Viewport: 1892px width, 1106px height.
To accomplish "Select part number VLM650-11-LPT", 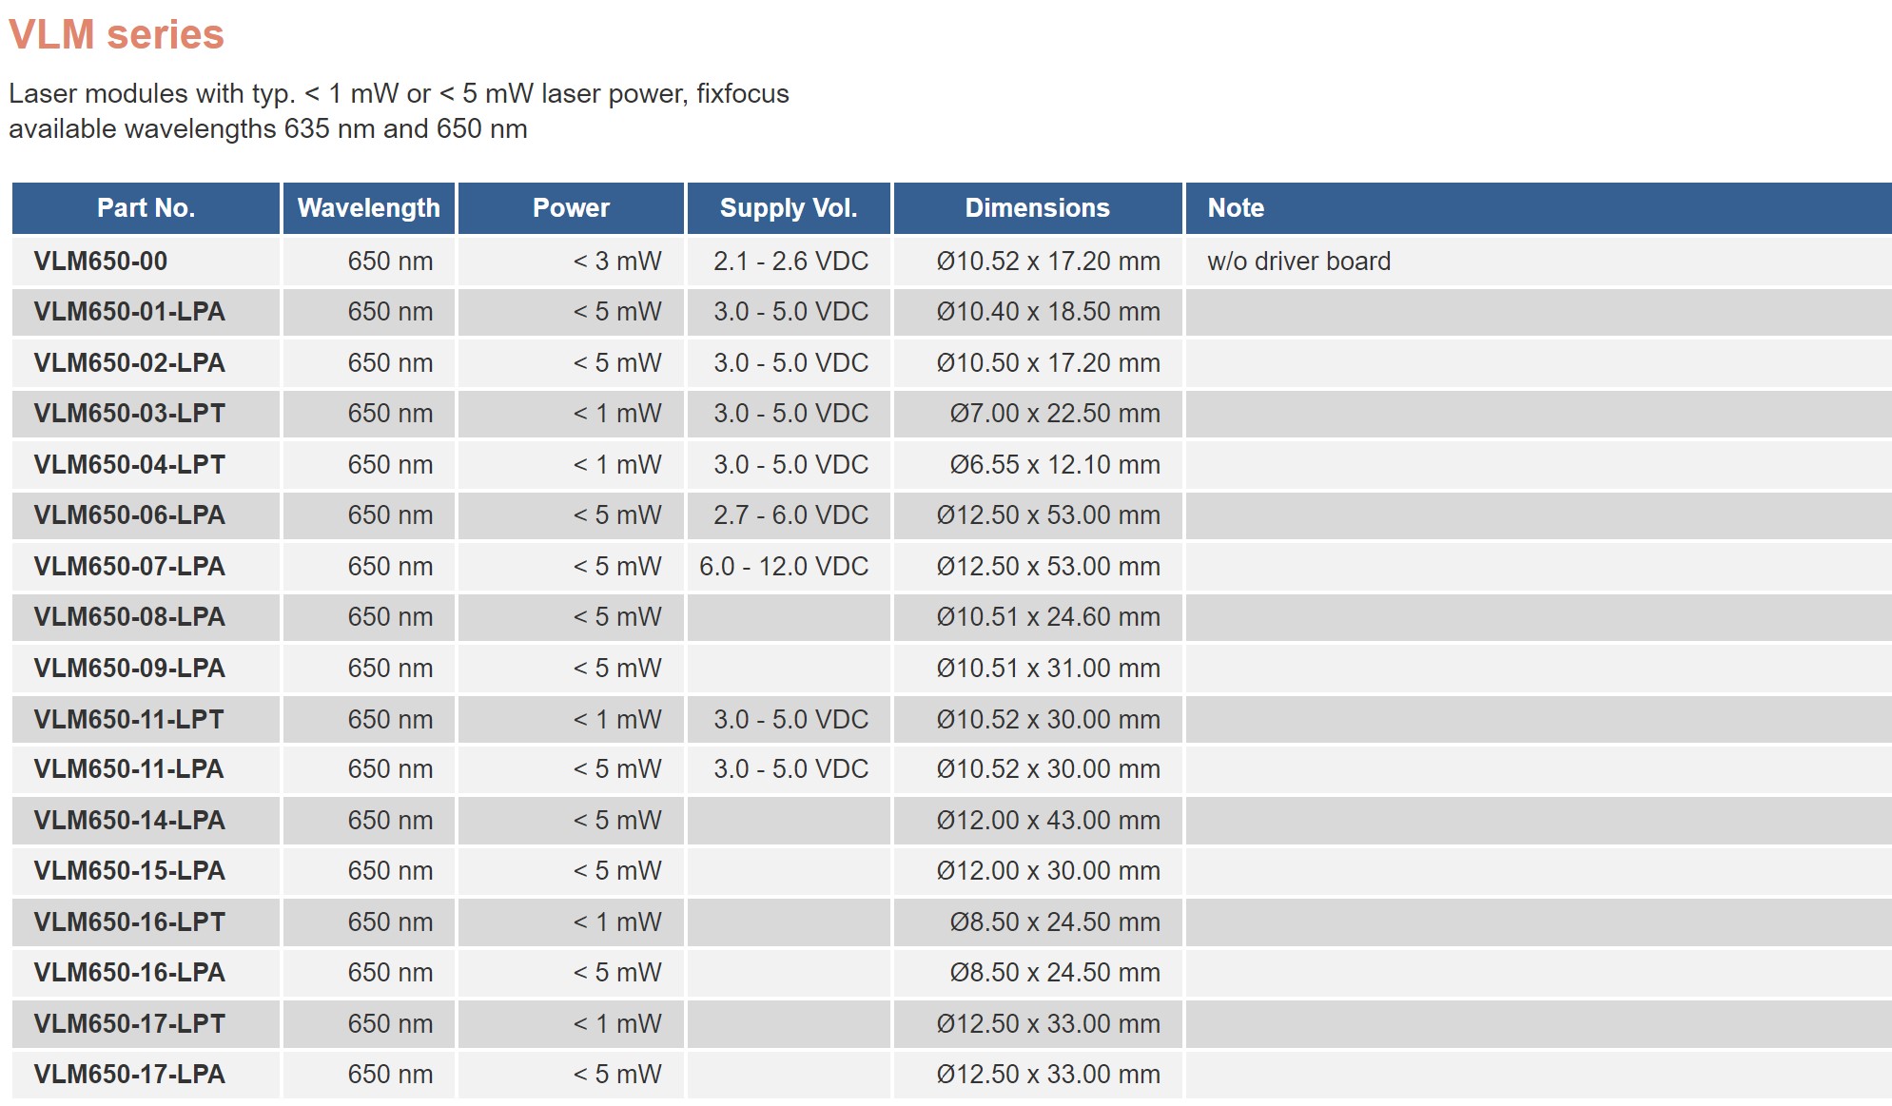I will pos(129,720).
